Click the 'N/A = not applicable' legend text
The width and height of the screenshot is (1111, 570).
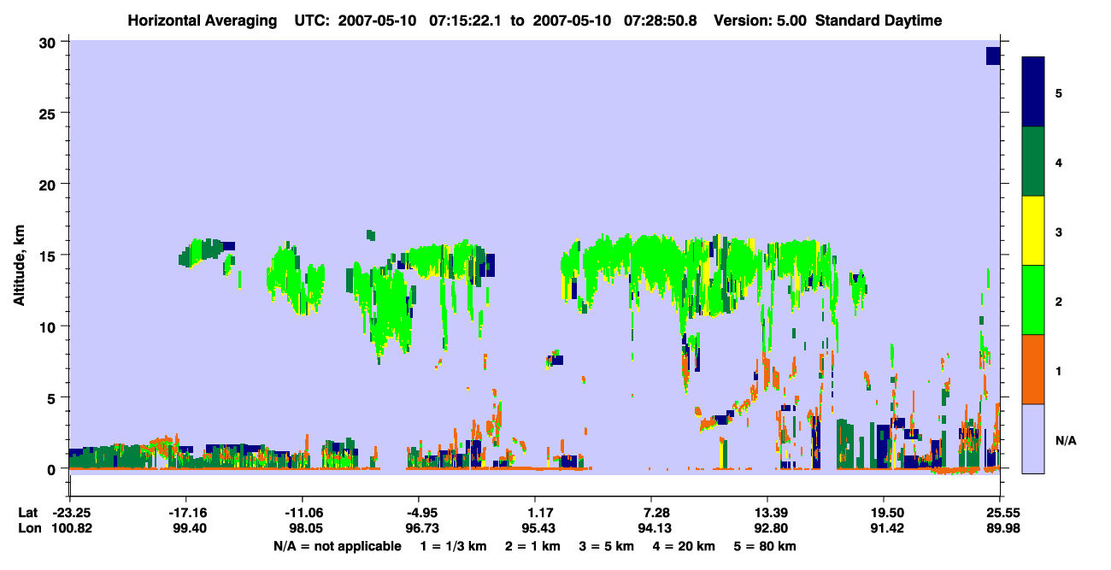[x=338, y=546]
